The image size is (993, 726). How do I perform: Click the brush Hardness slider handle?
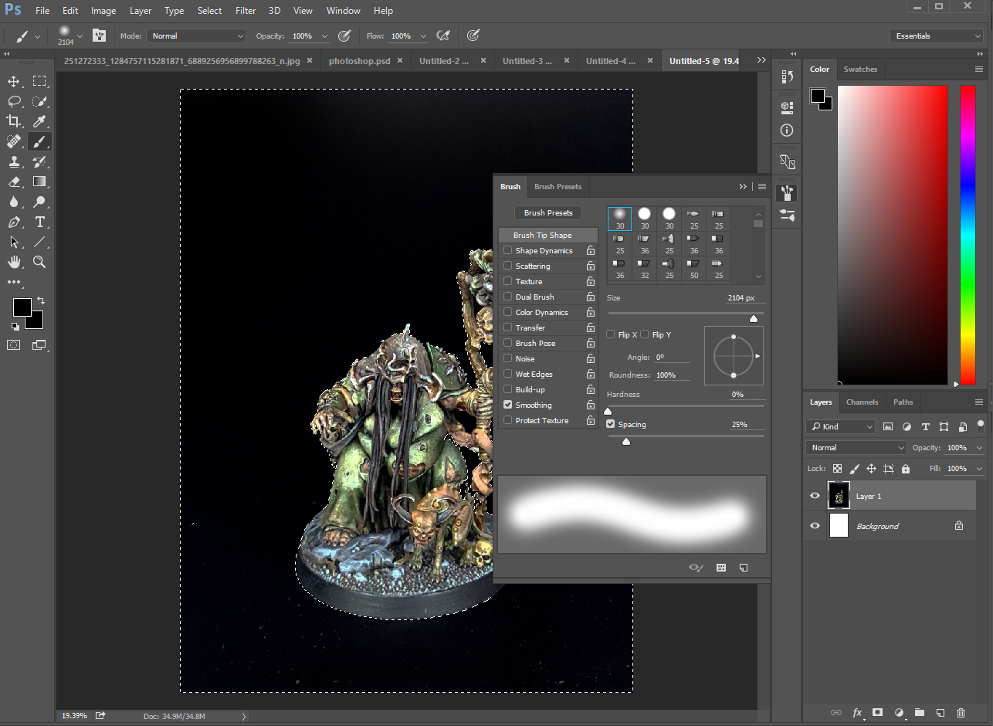608,411
